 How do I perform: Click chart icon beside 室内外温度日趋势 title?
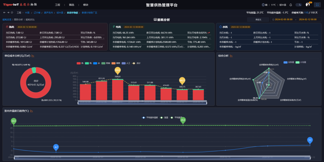[x=31, y=111]
